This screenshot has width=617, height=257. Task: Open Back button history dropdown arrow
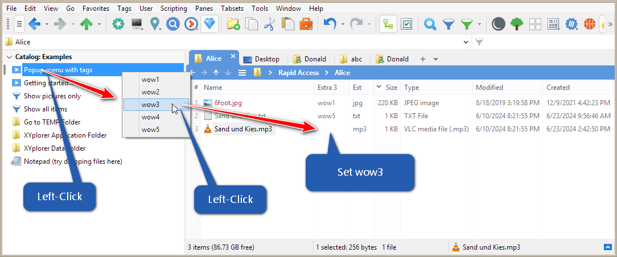(47, 24)
